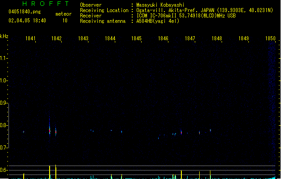
Task: Click the bright echo between 1846 and 1847
Action: click(181, 132)
